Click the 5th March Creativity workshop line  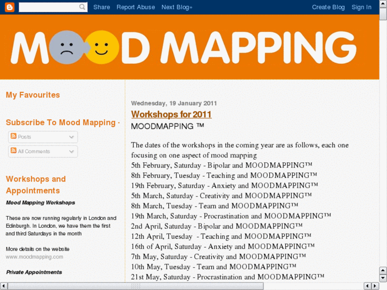[221, 196]
